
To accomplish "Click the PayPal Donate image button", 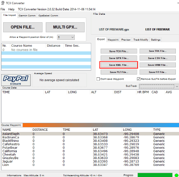I will point(16,80).
